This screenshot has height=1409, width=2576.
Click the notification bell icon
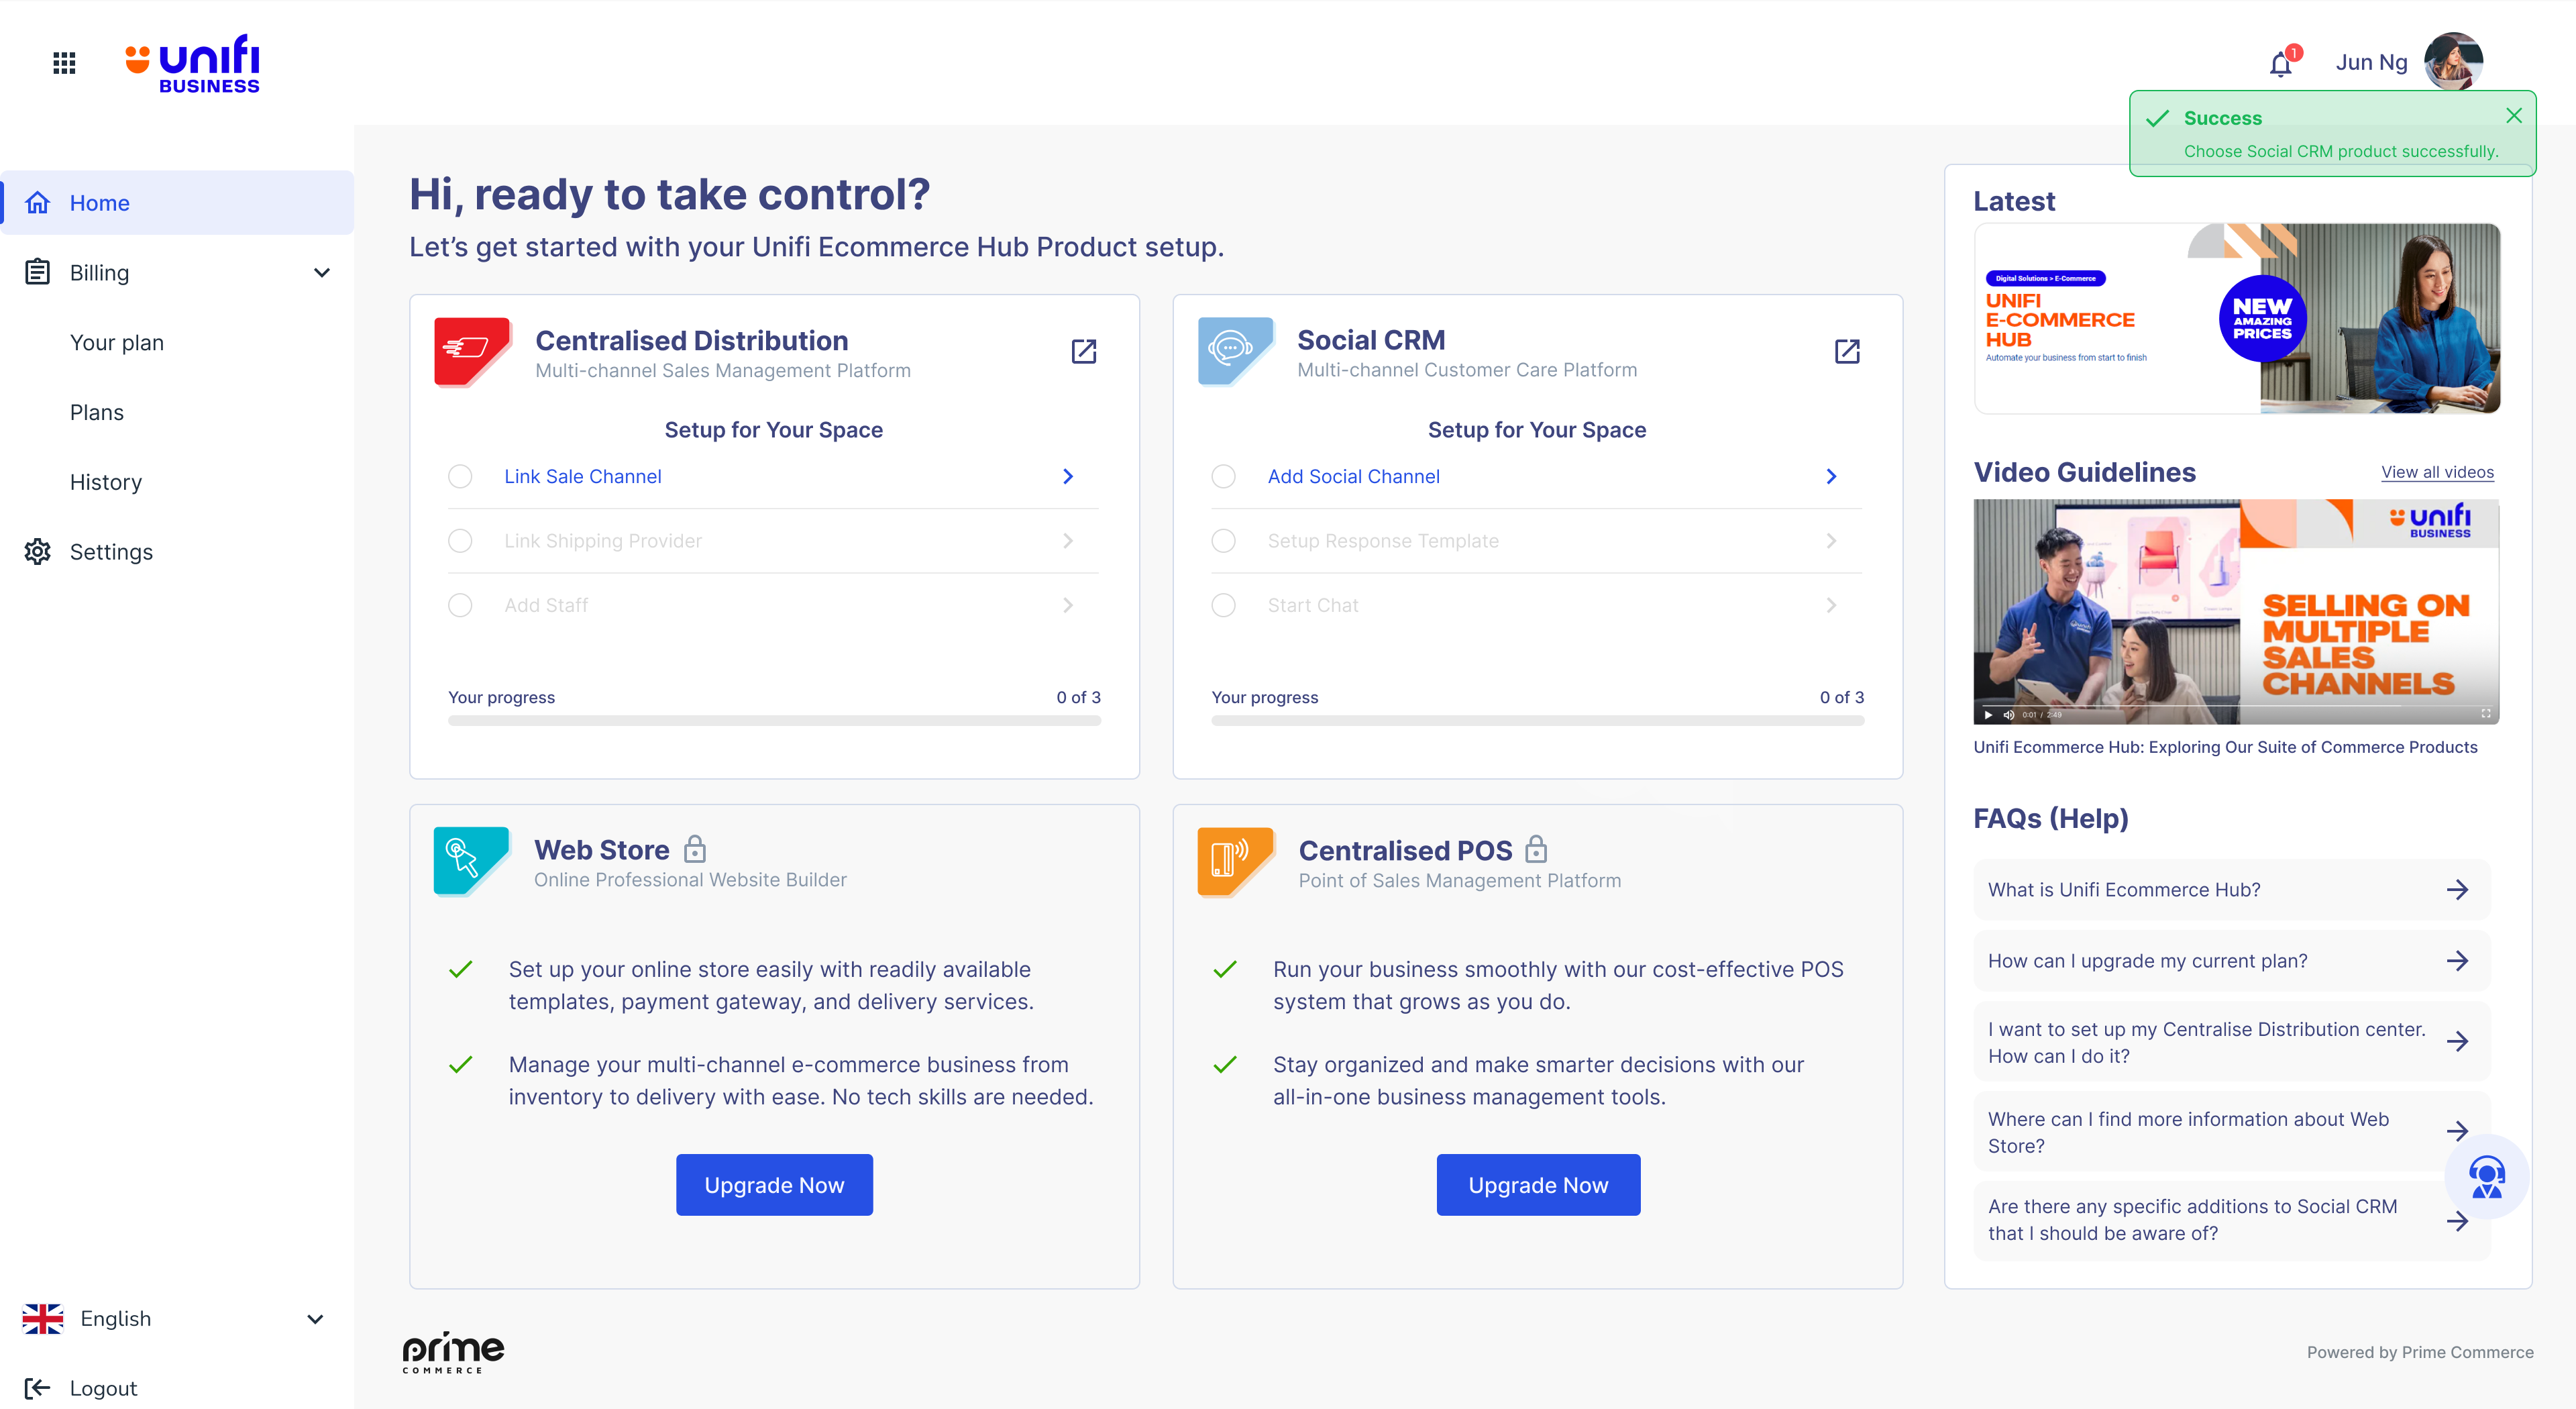coord(2280,65)
